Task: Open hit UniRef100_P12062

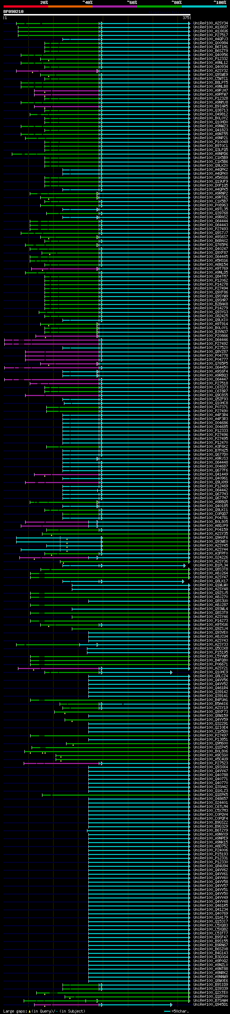Action: [211, 281]
